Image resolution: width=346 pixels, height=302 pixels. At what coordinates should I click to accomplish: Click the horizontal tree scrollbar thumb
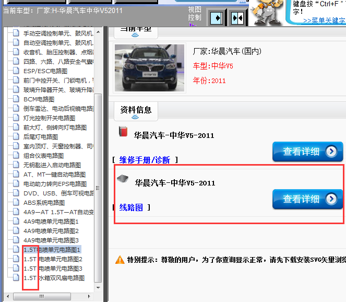click(x=42, y=296)
